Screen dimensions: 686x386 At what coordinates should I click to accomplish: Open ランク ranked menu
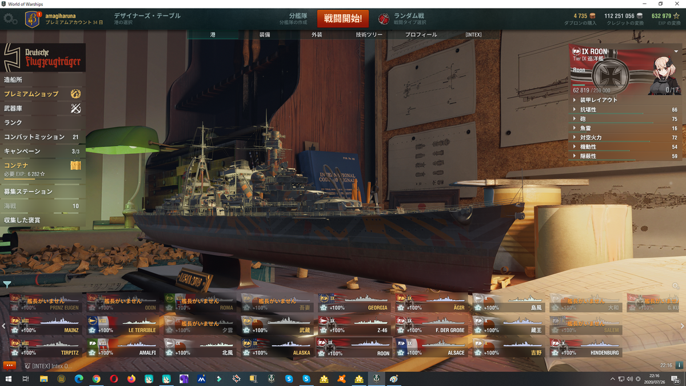(x=43, y=122)
